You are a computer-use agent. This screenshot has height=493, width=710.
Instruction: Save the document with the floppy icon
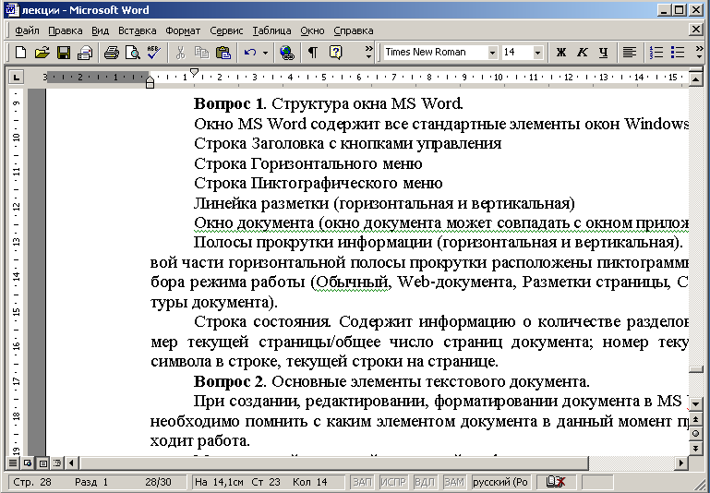click(64, 53)
